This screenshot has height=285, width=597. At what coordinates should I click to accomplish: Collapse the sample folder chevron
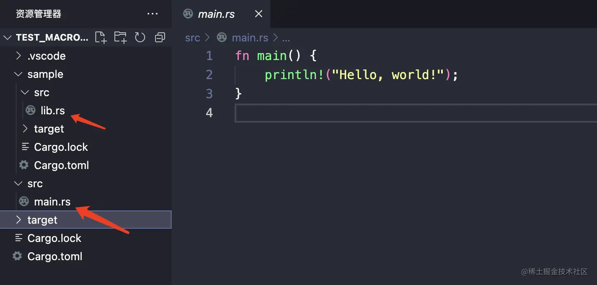click(x=18, y=74)
